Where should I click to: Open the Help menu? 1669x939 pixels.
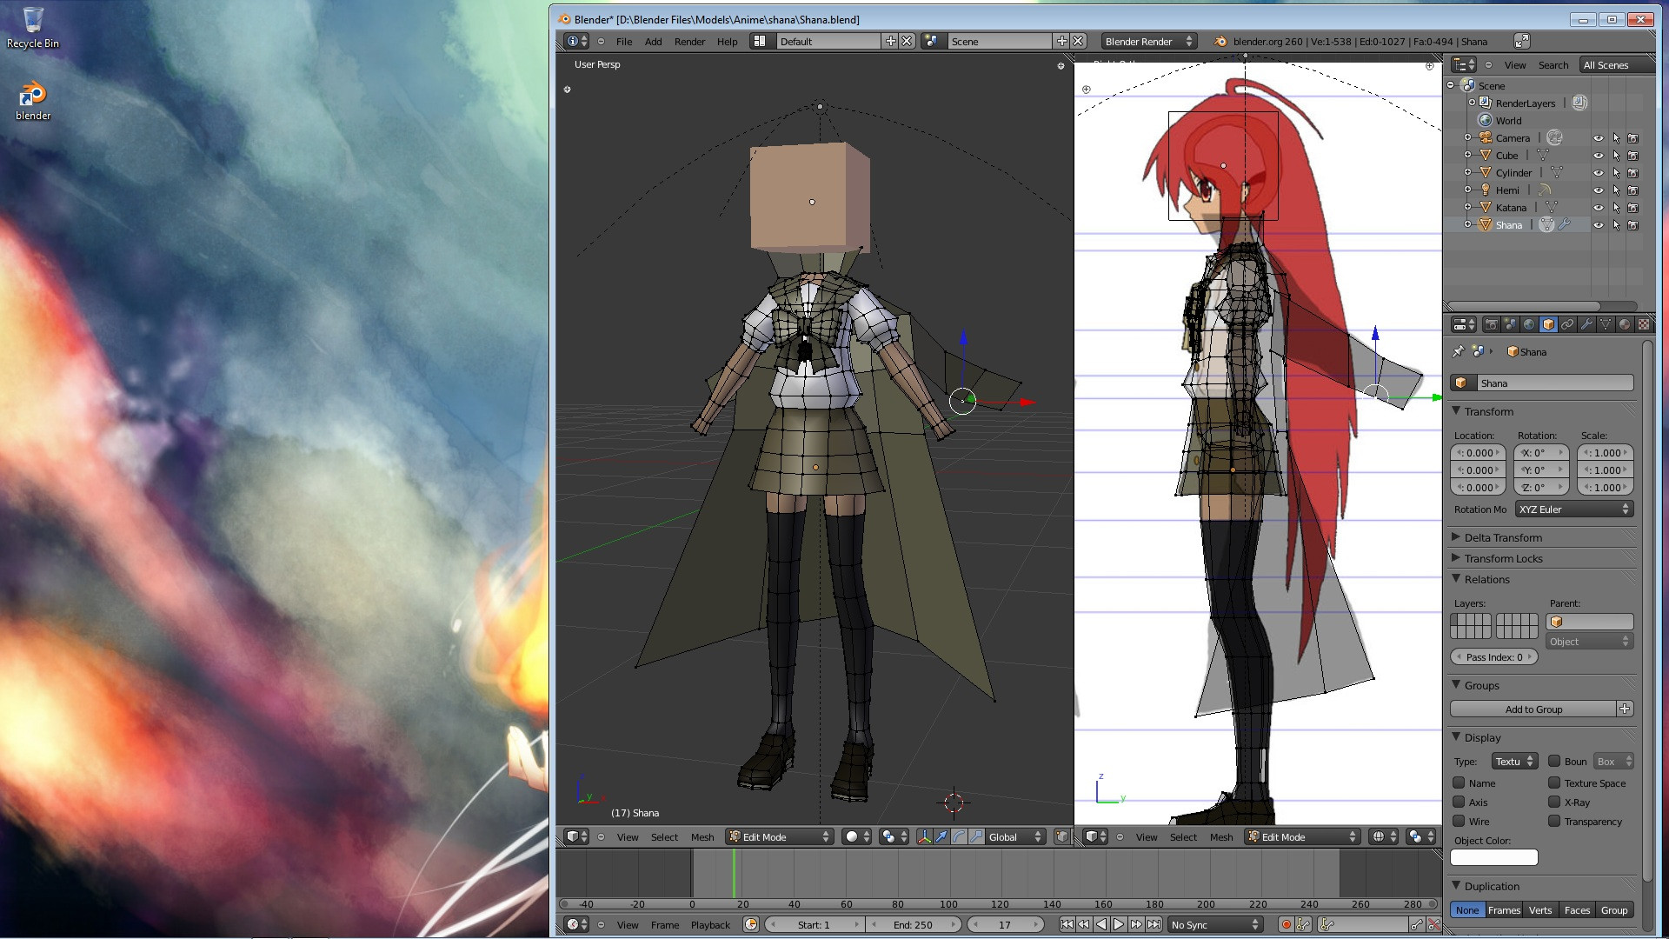[x=727, y=41]
